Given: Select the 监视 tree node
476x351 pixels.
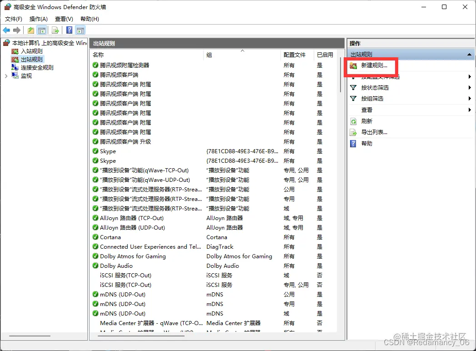Looking at the screenshot, I should pyautogui.click(x=26, y=75).
